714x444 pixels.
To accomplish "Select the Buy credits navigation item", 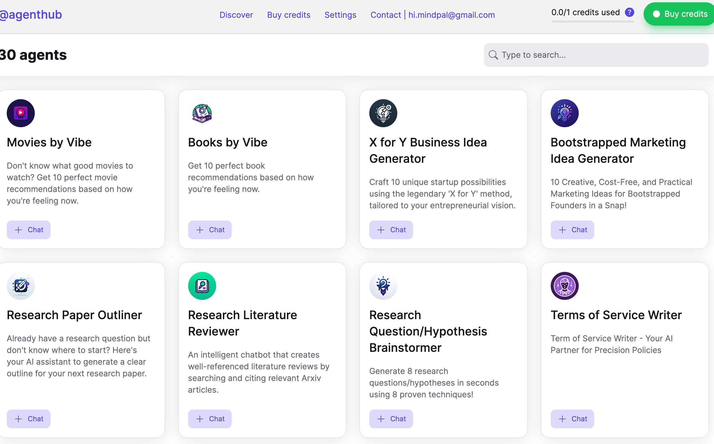I will click(x=288, y=15).
